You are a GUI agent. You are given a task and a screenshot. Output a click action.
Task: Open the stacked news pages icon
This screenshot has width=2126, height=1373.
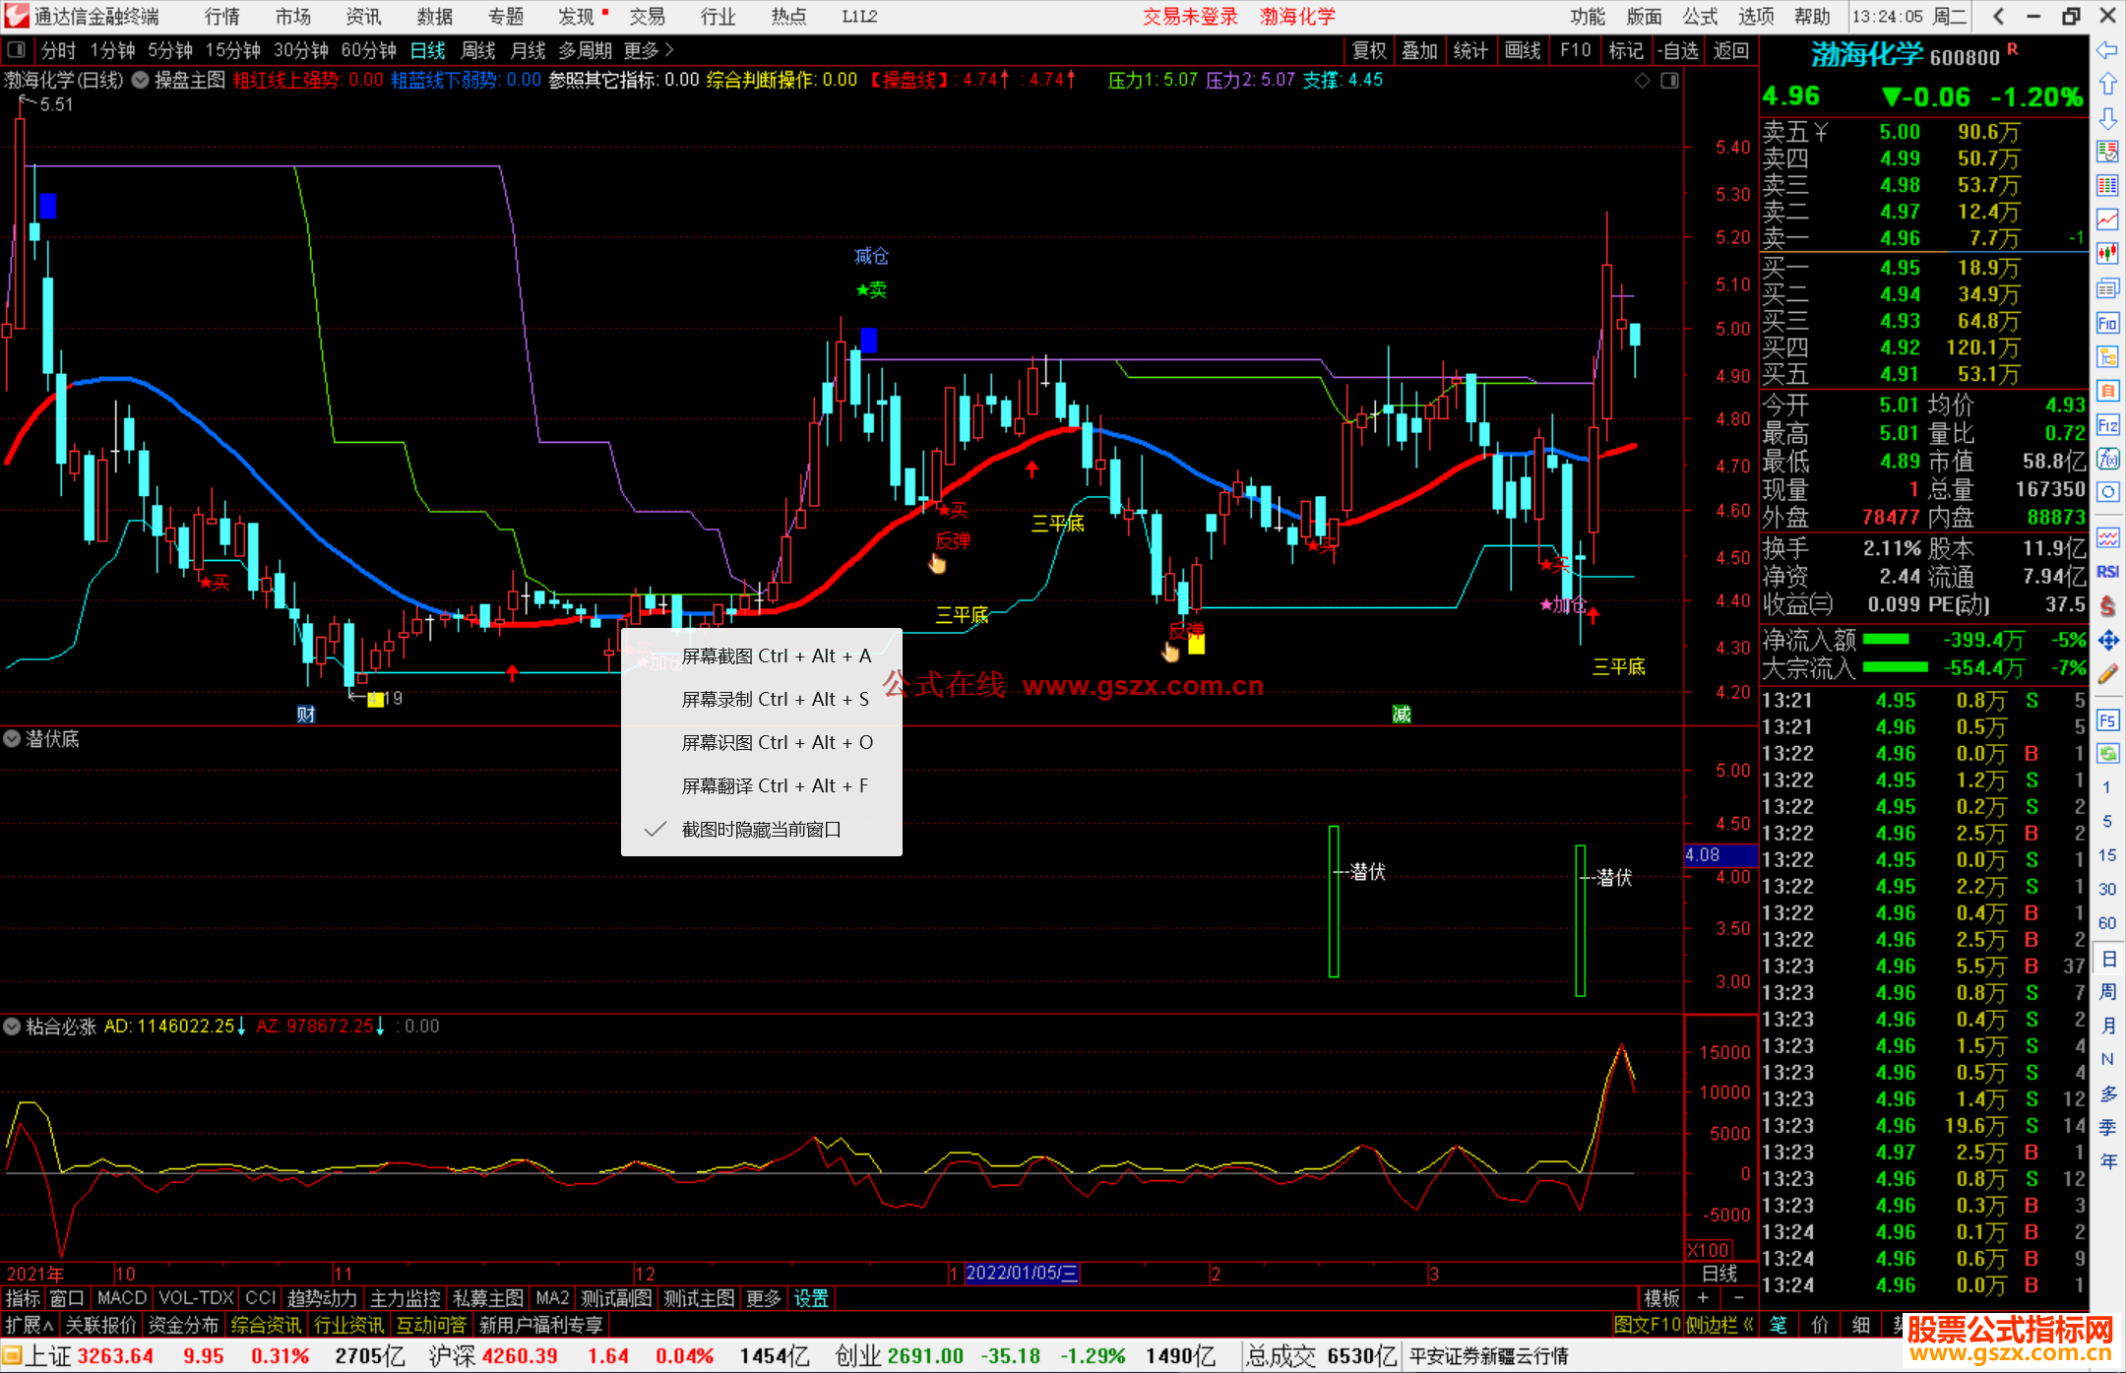coord(2107,288)
